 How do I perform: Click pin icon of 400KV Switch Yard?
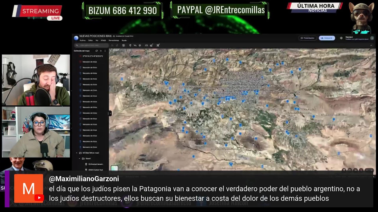(x=86, y=170)
